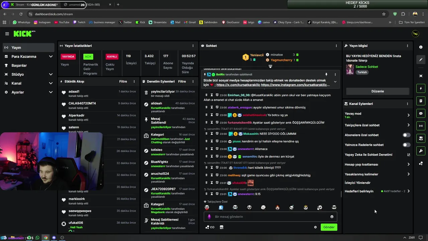Screen dimensions: 428x241
Task: Open Takipçilere özel sohbet options
Action: pos(377,125)
